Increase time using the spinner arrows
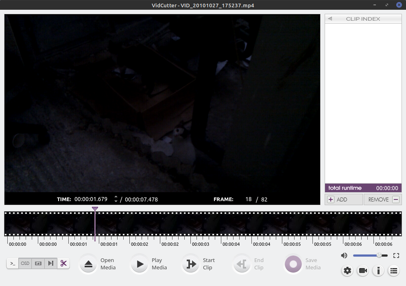Image resolution: width=406 pixels, height=286 pixels. point(116,198)
